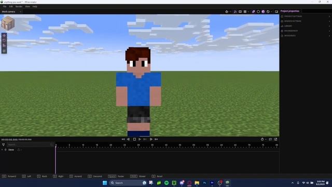Open File Explorer from the taskbar
The width and height of the screenshot is (332, 187).
(197, 183)
